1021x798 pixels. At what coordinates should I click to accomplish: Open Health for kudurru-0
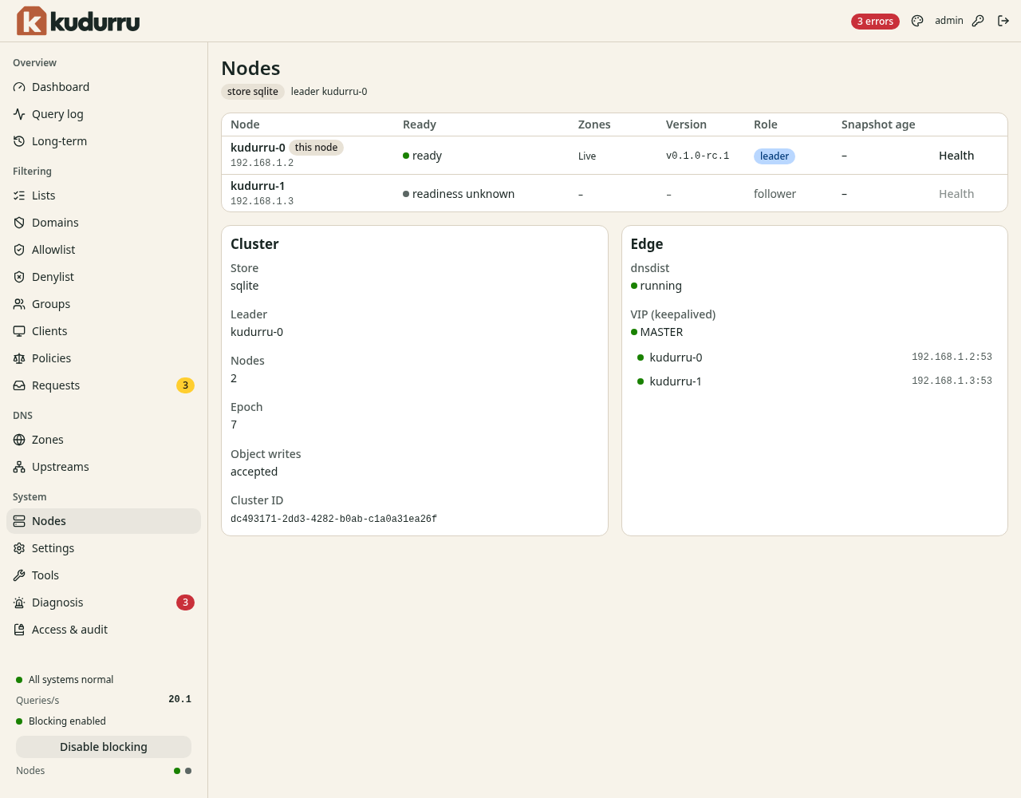956,156
